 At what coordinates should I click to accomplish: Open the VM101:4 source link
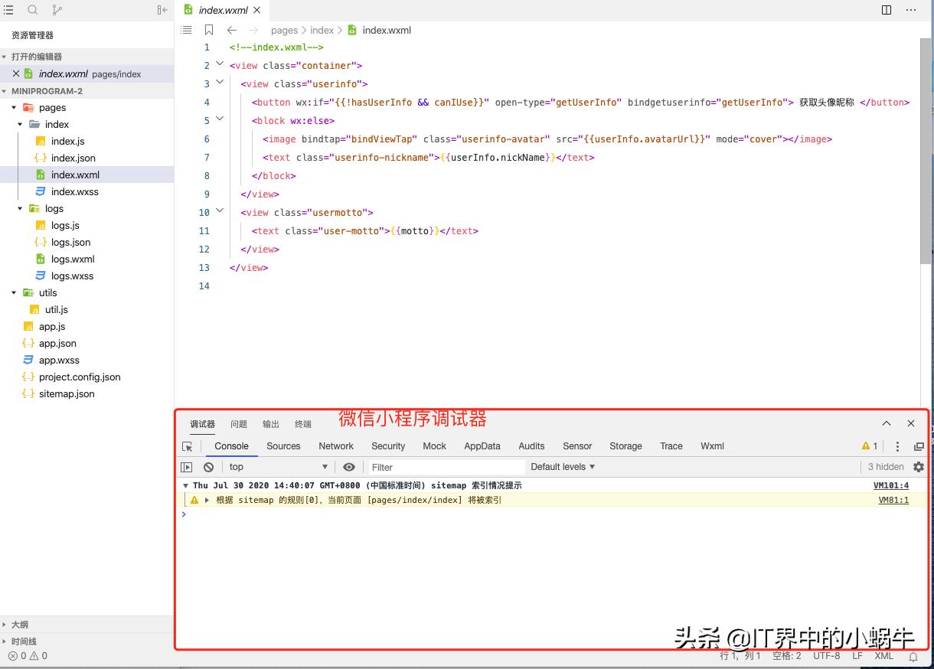891,485
